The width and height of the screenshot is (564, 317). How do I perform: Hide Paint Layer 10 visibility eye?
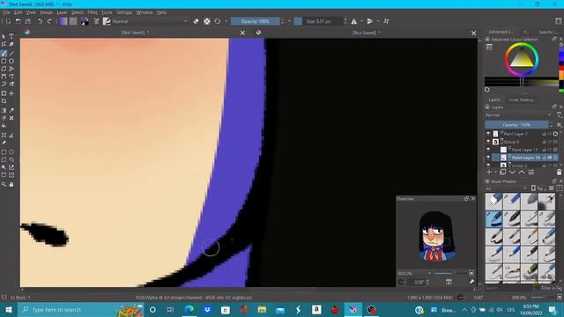click(488, 158)
